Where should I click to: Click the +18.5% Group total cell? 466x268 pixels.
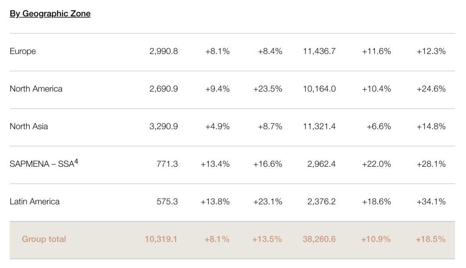point(431,239)
